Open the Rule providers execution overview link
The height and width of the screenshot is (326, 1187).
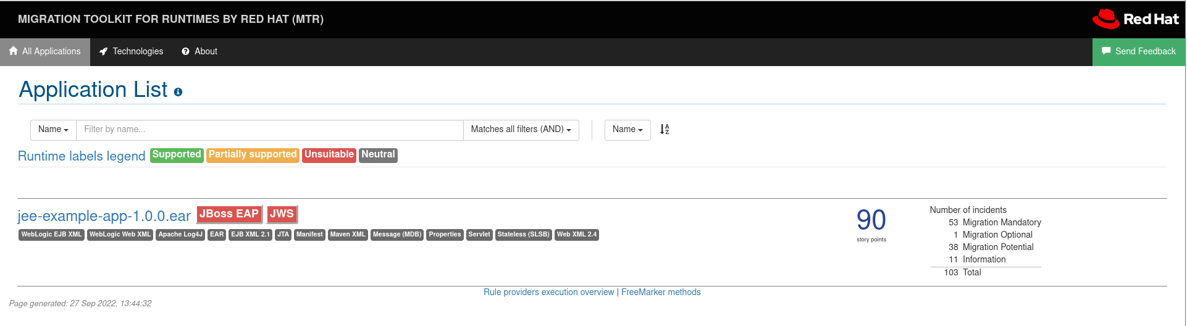coord(548,292)
